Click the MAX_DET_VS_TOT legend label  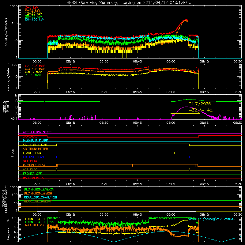[38, 225]
